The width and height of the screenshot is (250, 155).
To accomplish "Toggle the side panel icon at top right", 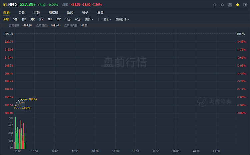I will coord(245,5).
